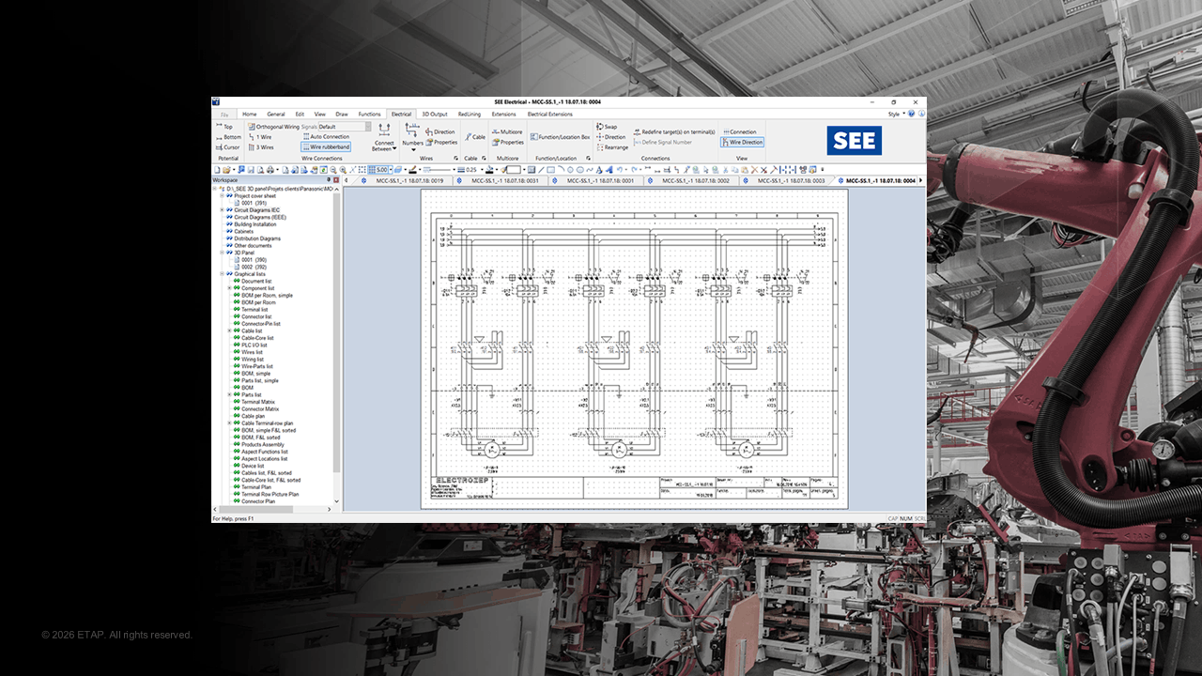Expand the Component list node
Screen dimensions: 1202x676
tap(229, 288)
